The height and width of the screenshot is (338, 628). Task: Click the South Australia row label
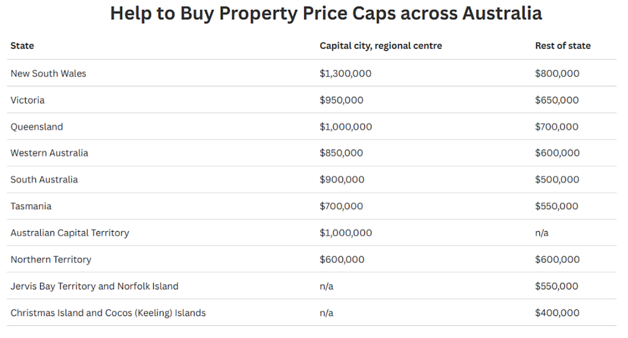(x=44, y=180)
